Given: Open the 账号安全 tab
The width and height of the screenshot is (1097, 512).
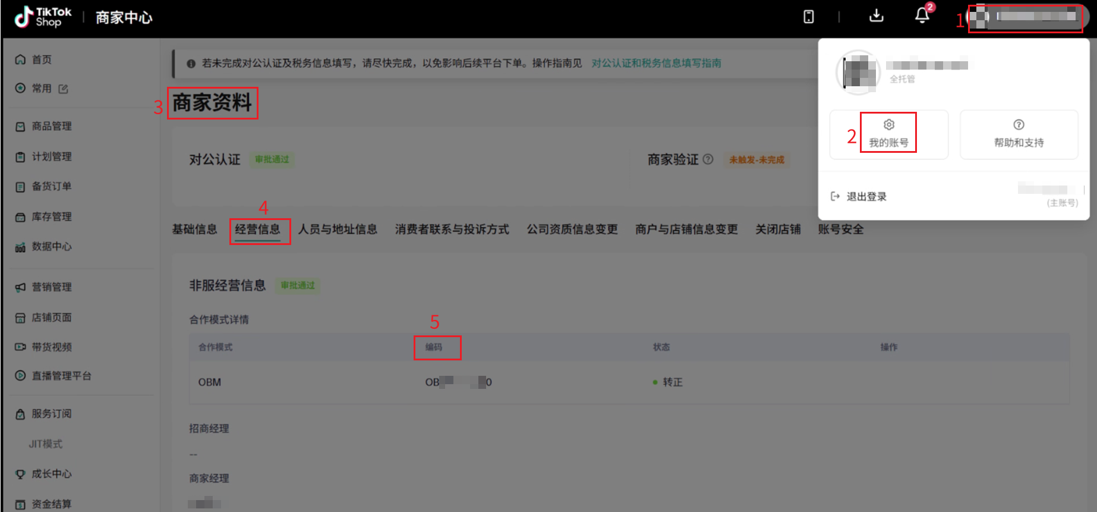Looking at the screenshot, I should [840, 230].
